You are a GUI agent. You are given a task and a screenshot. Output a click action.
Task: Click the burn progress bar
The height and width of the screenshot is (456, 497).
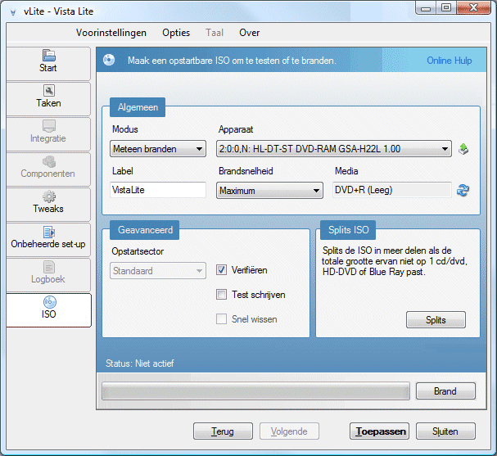coord(255,391)
